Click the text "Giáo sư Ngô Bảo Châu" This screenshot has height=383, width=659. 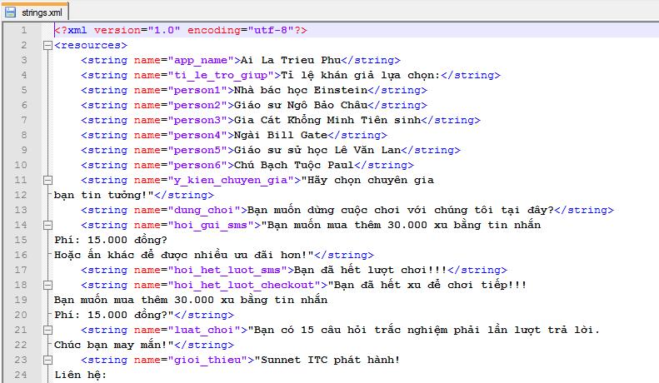[301, 105]
